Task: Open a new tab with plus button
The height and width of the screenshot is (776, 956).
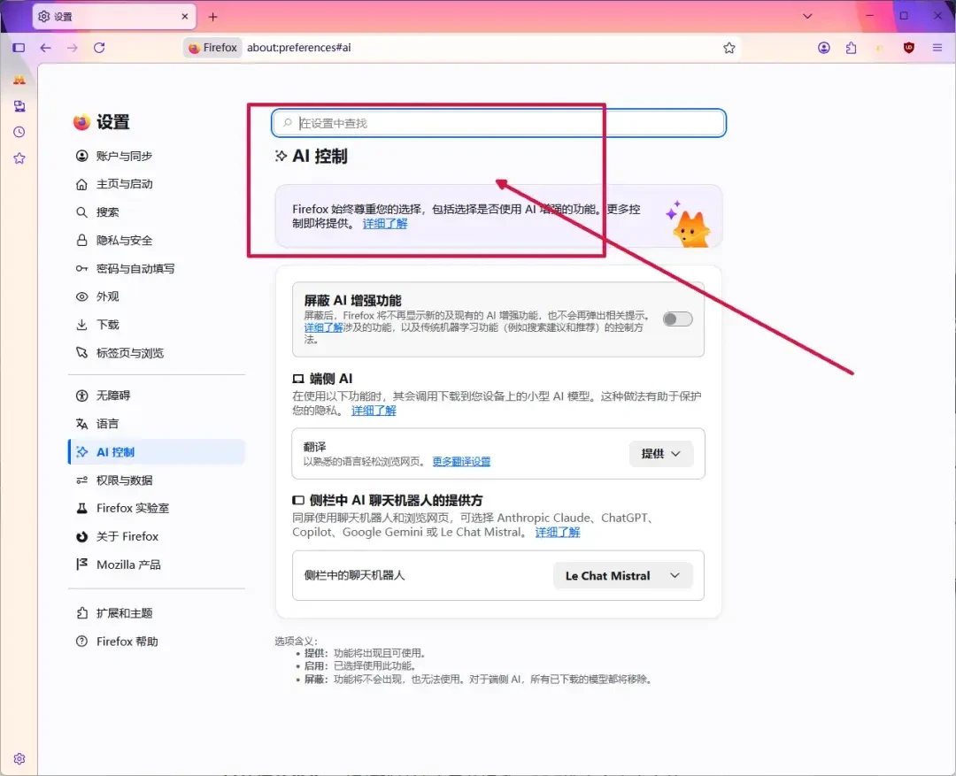Action: click(x=212, y=17)
